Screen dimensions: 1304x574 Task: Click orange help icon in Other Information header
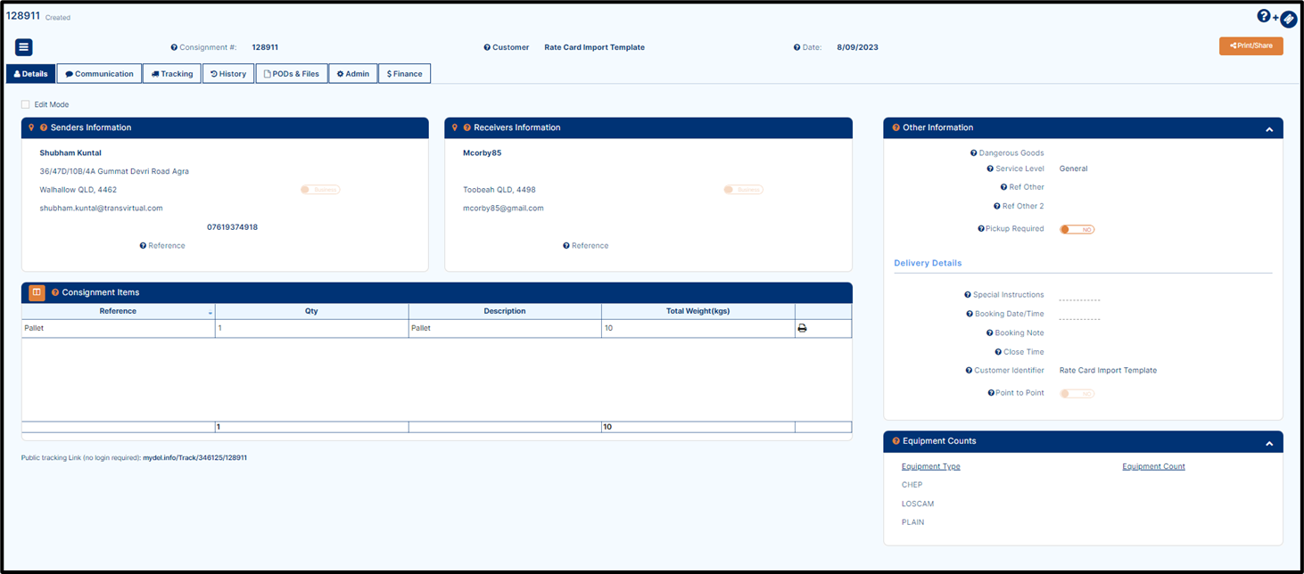pyautogui.click(x=895, y=127)
